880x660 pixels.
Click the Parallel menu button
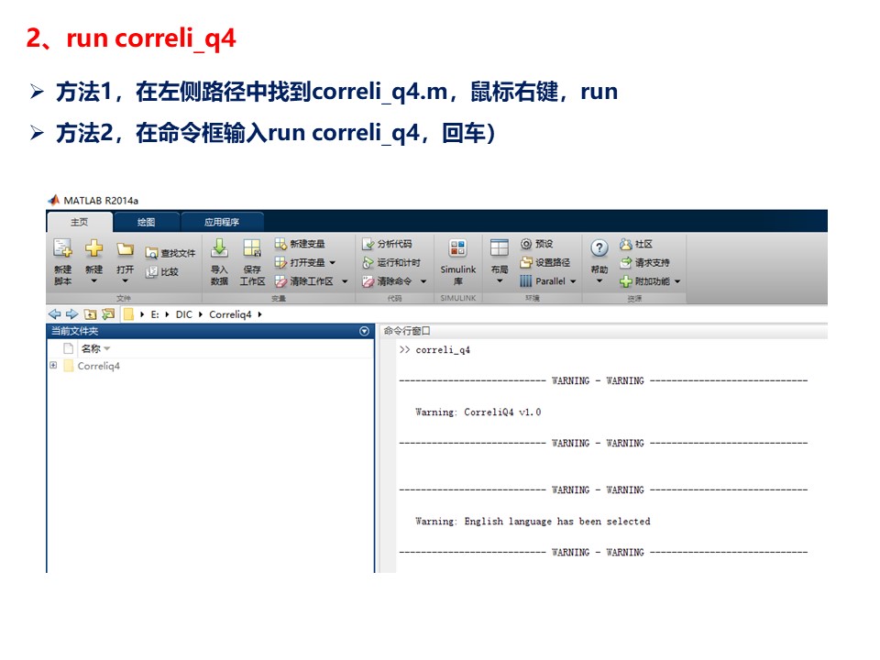[x=542, y=281]
